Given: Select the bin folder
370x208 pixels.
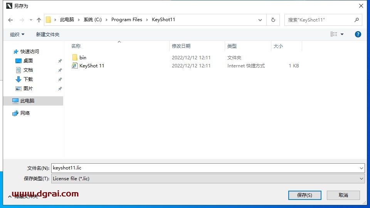Looking at the screenshot, I should tap(83, 57).
